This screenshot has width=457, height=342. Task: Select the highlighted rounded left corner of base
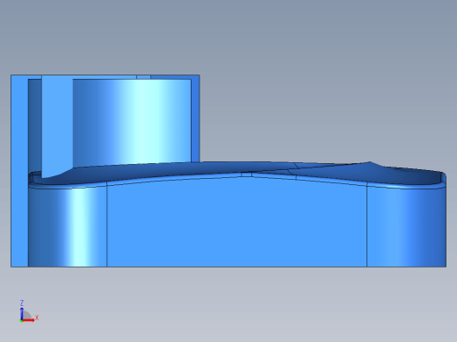(x=68, y=226)
